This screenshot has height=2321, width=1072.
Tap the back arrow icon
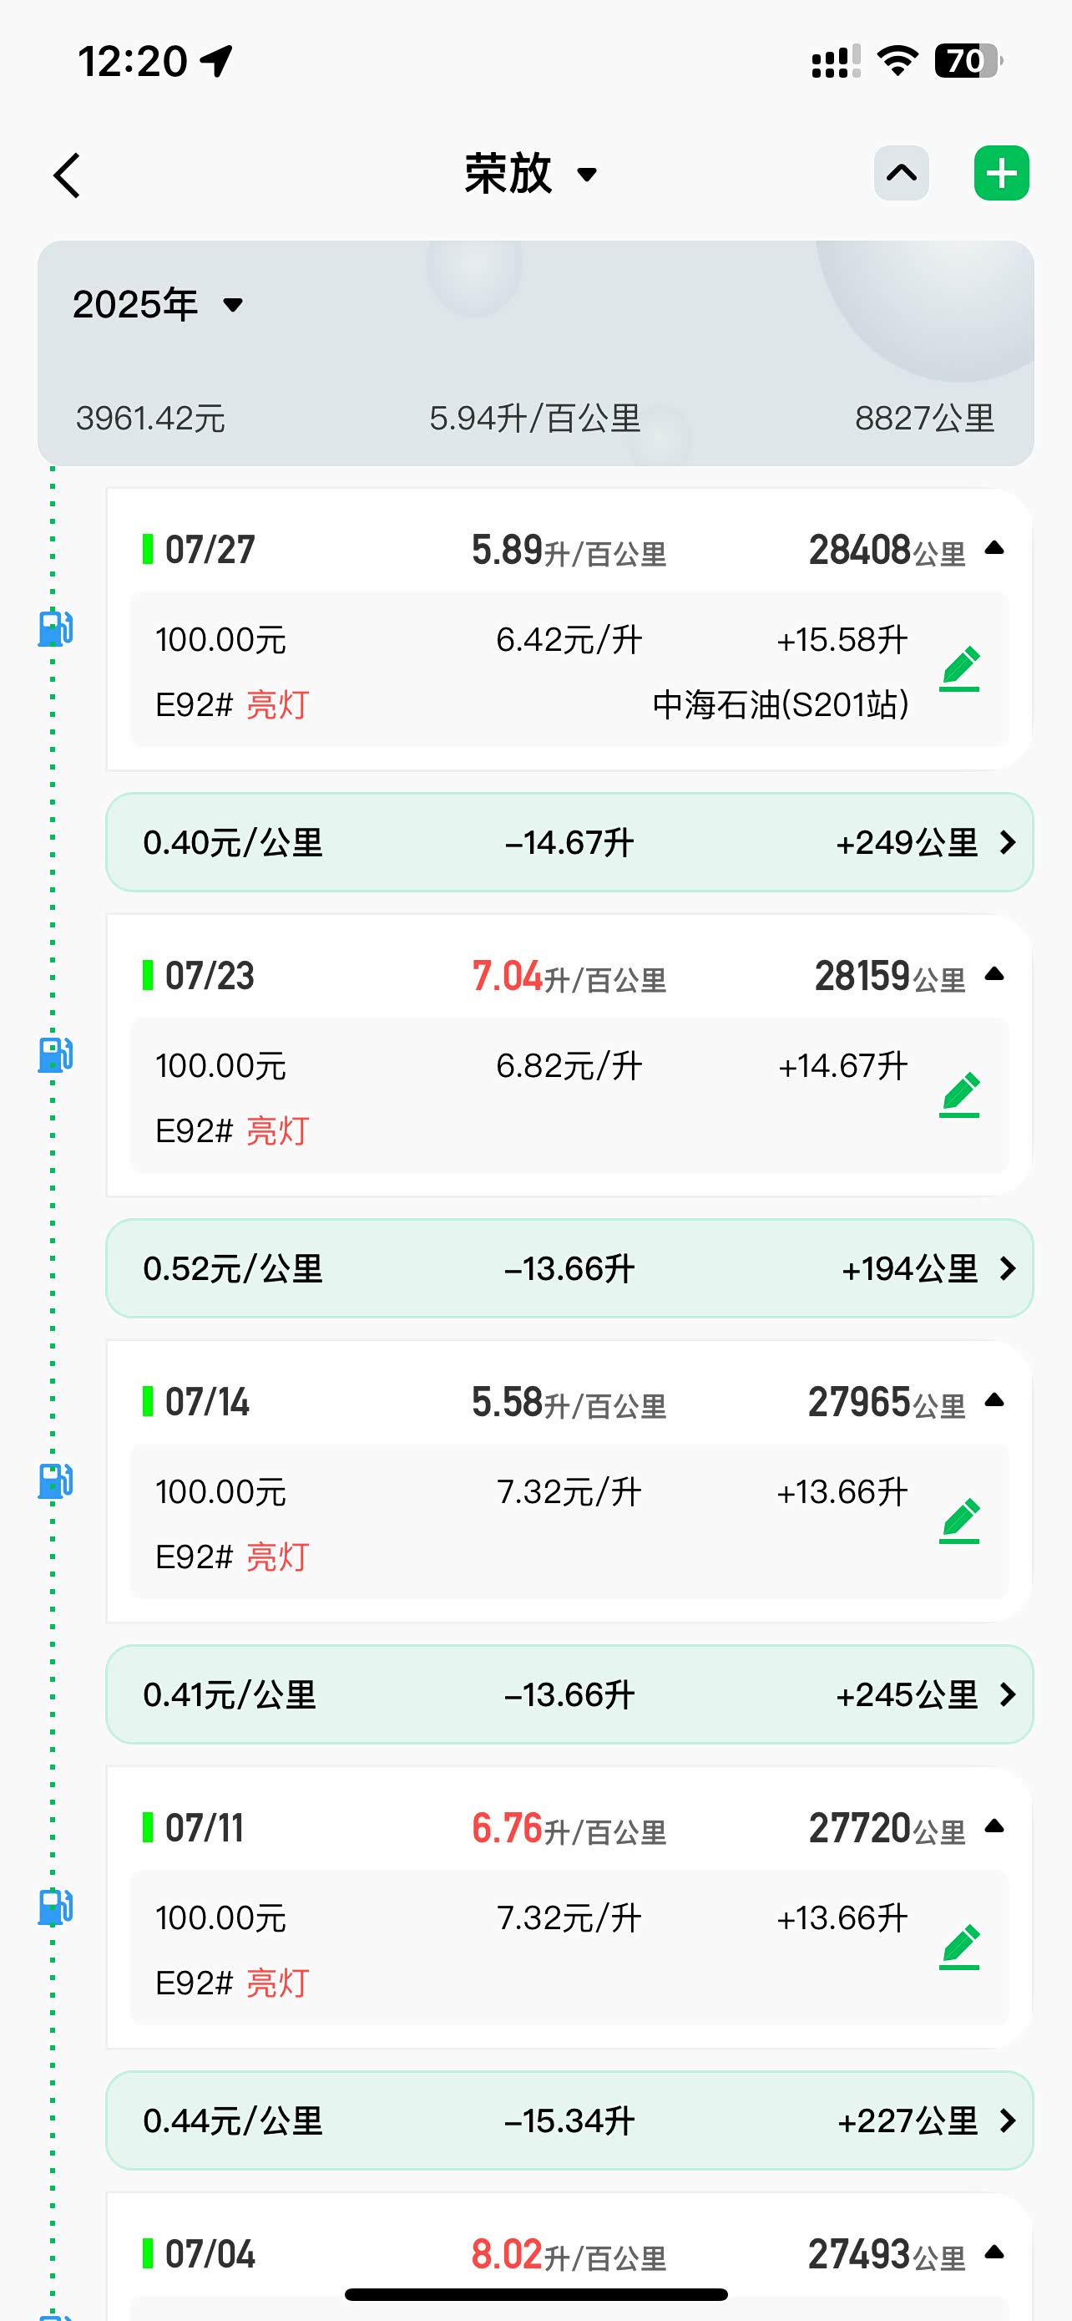[68, 175]
